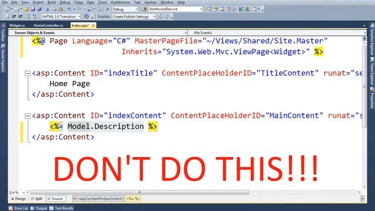Open the Debug menu

[64, 2]
